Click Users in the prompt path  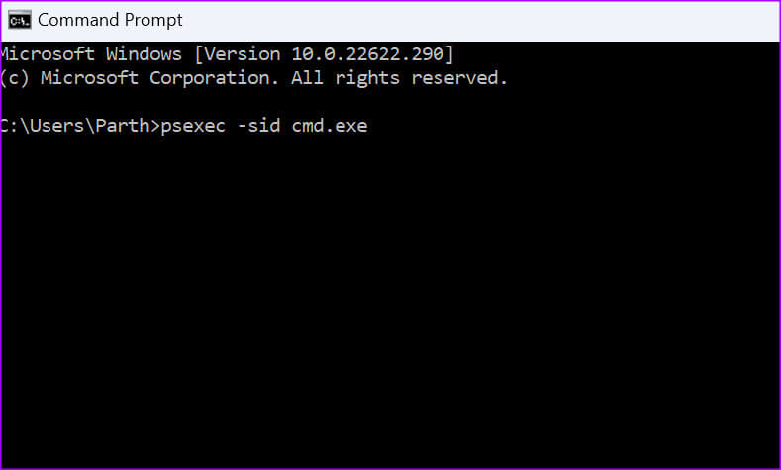(x=56, y=126)
